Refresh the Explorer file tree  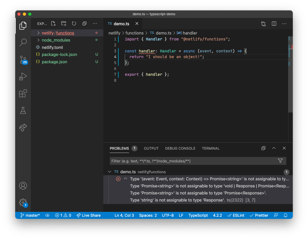click(x=74, y=24)
